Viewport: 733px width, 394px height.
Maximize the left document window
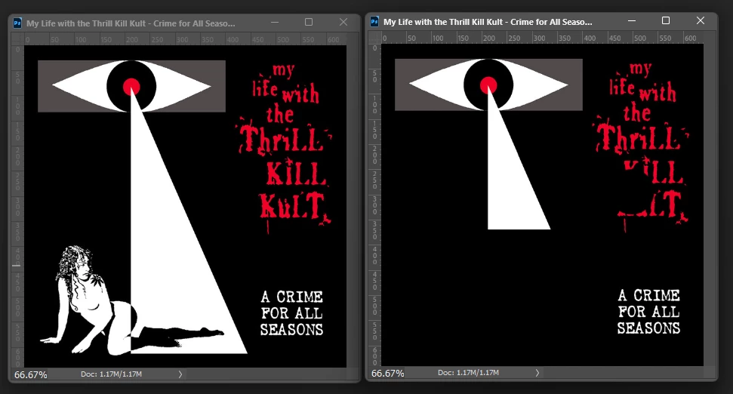pos(309,22)
